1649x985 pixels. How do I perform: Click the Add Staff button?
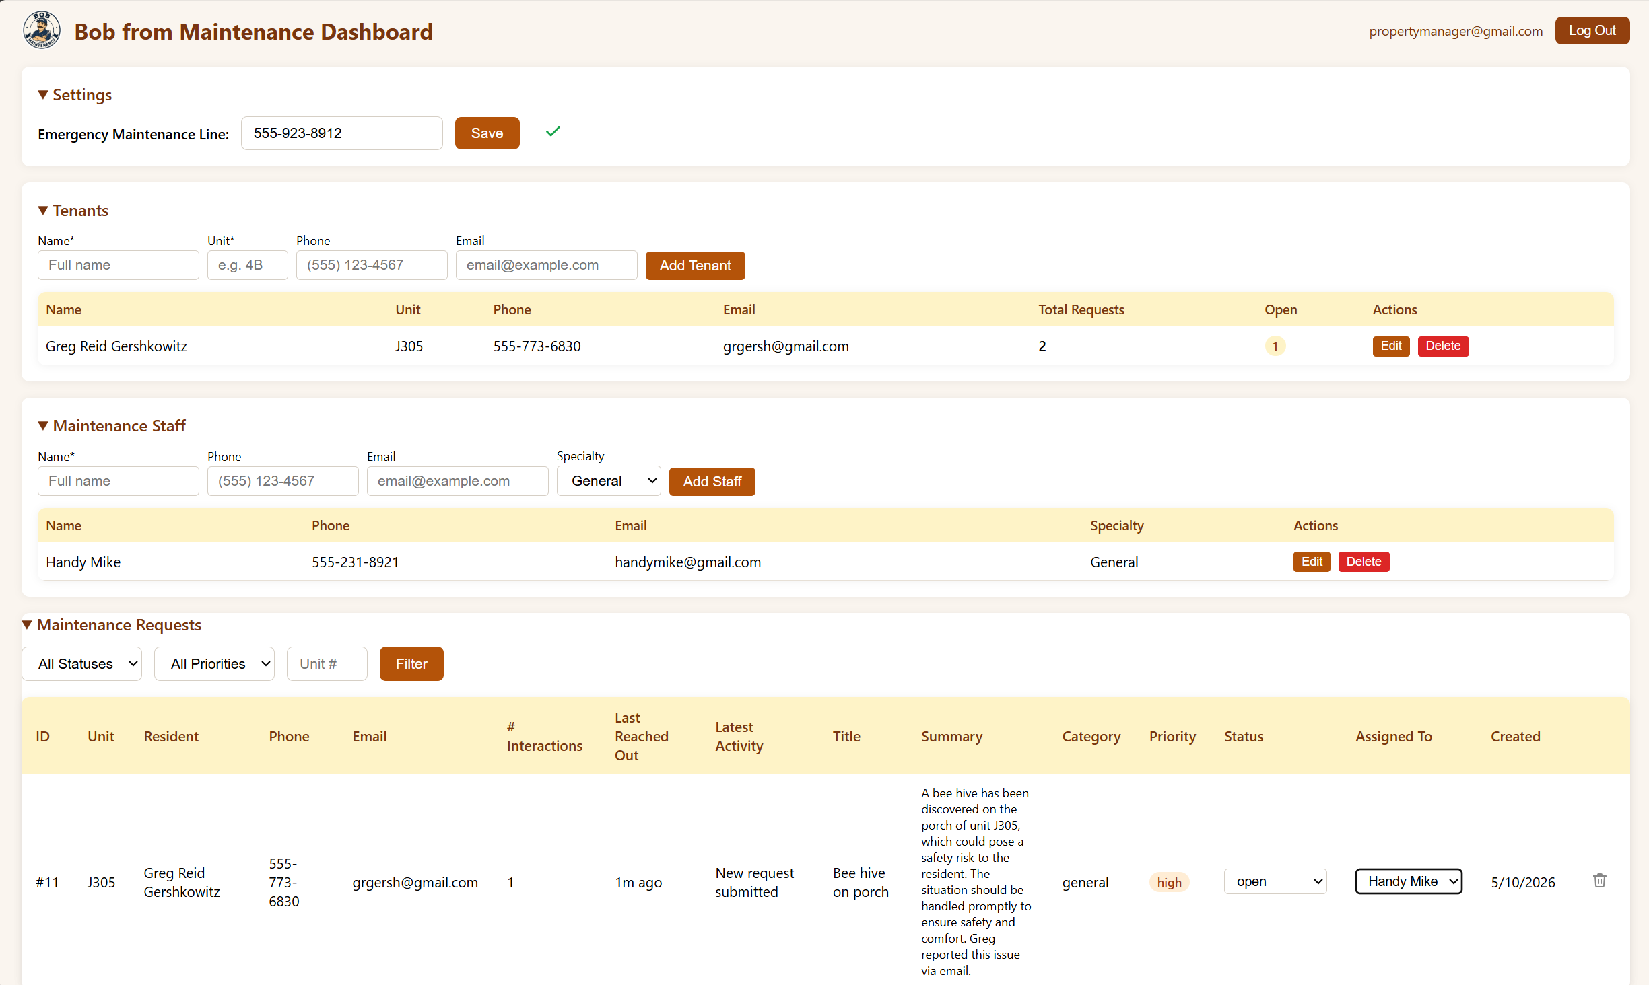point(712,482)
